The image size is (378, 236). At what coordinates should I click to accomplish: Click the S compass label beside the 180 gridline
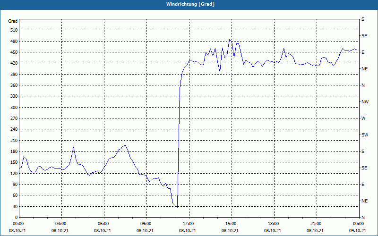363,152
